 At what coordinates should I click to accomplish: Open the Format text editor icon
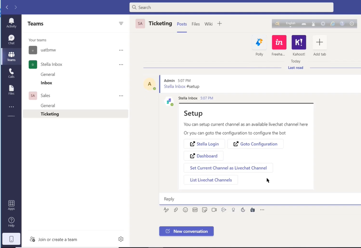coord(166,210)
